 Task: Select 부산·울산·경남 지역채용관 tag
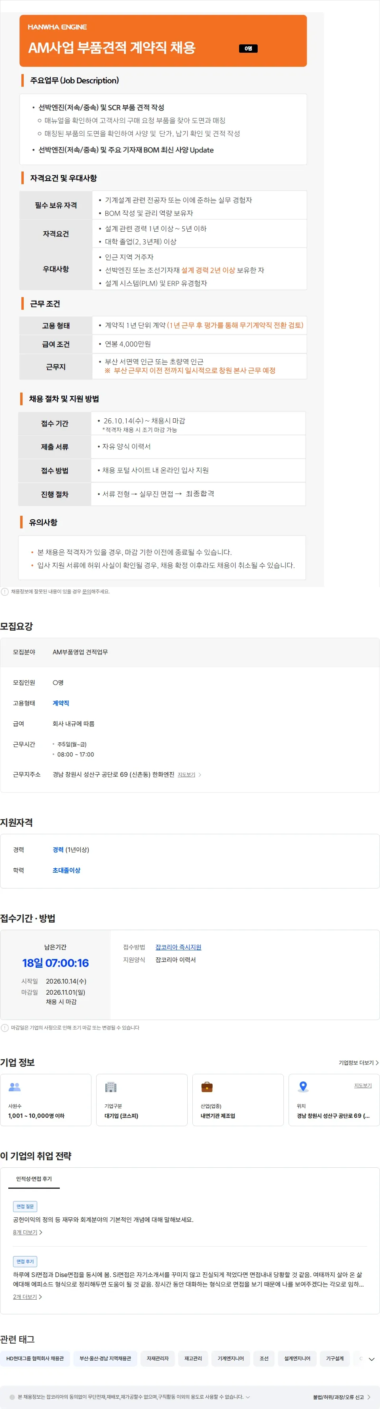[105, 1358]
